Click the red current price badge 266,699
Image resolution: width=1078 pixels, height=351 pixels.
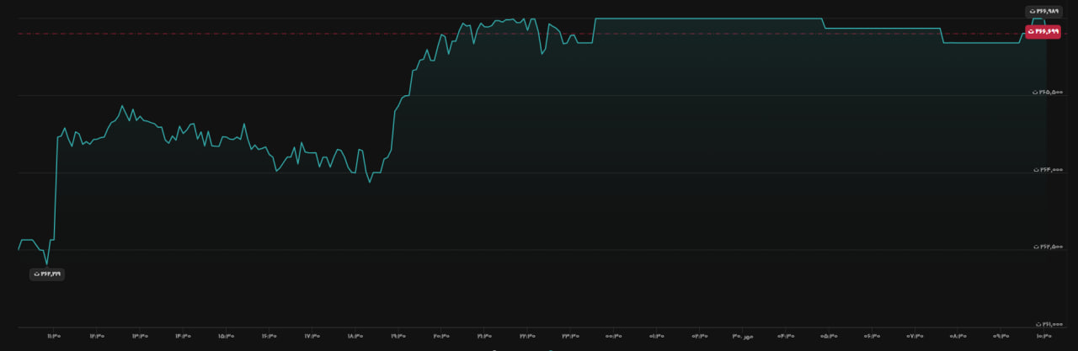(x=1043, y=31)
